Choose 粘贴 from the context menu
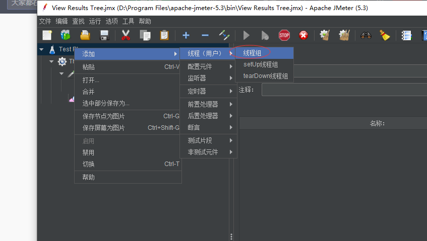This screenshot has width=427, height=241. pos(127,67)
